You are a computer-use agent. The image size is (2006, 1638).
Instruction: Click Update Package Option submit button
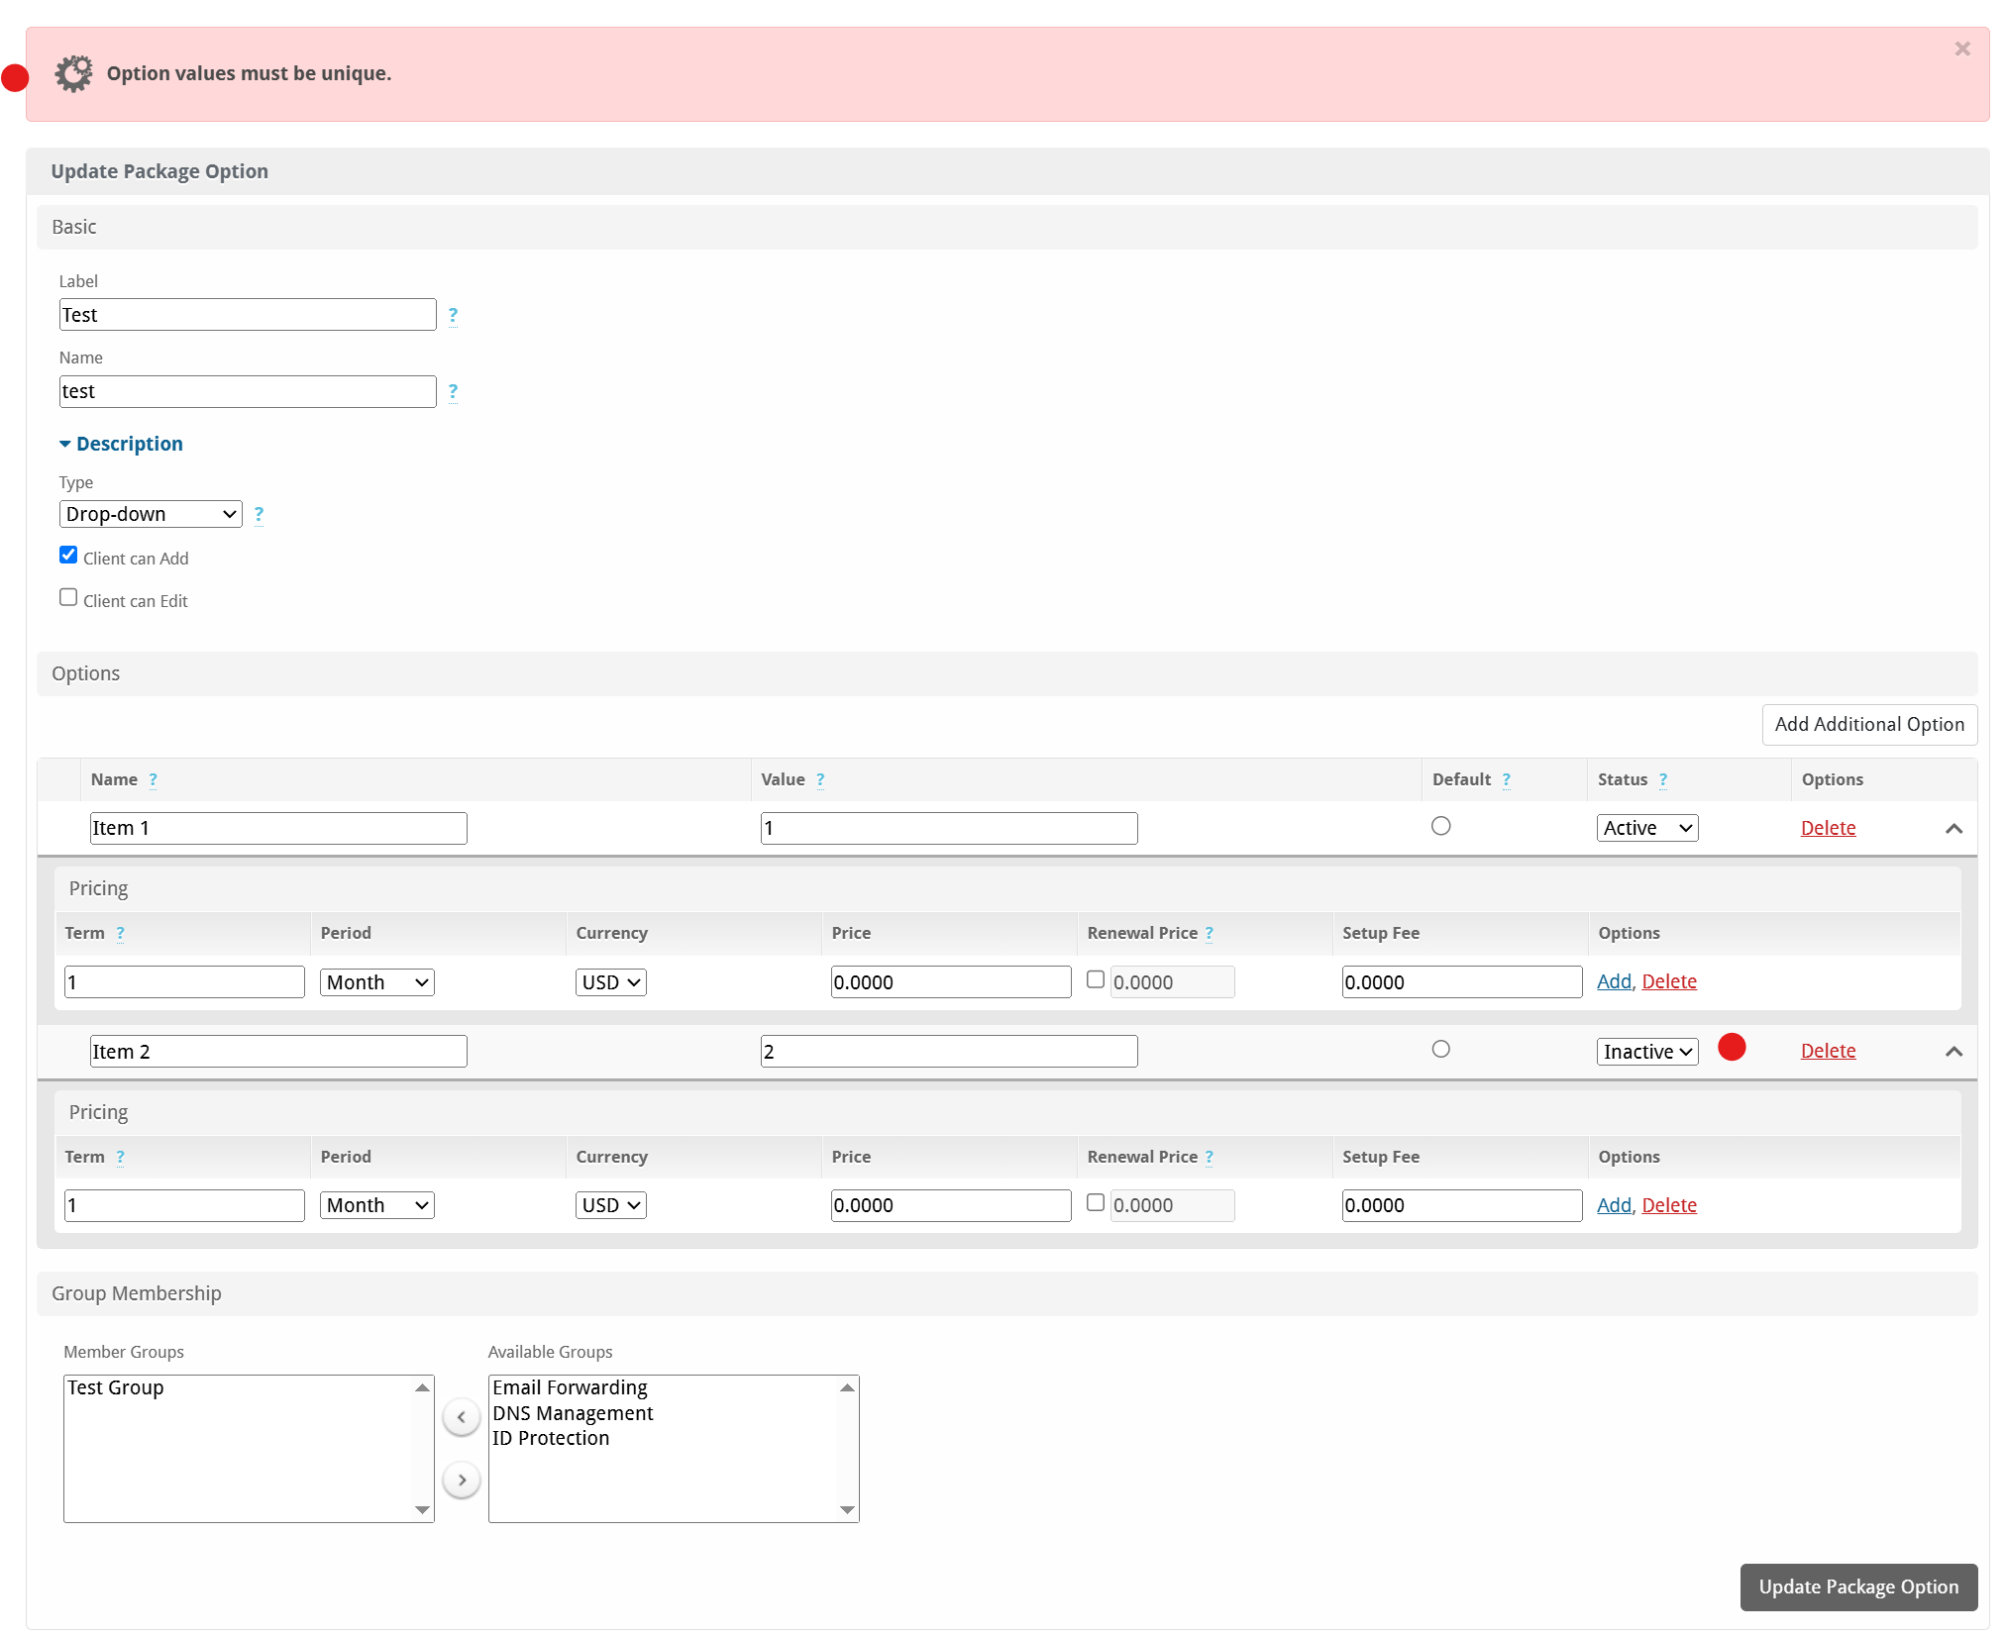1858,1587
